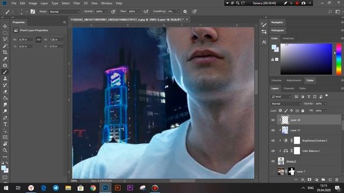Open the Libraries tab
Screen dimensions: 344x193
[x=276, y=80]
